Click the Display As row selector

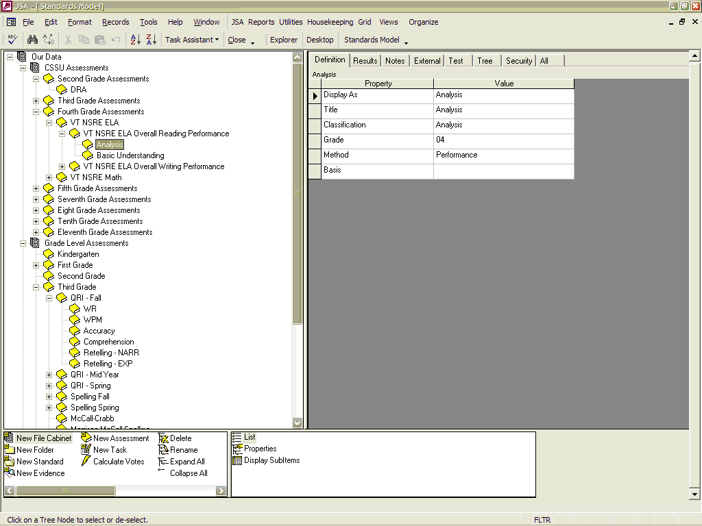(315, 96)
